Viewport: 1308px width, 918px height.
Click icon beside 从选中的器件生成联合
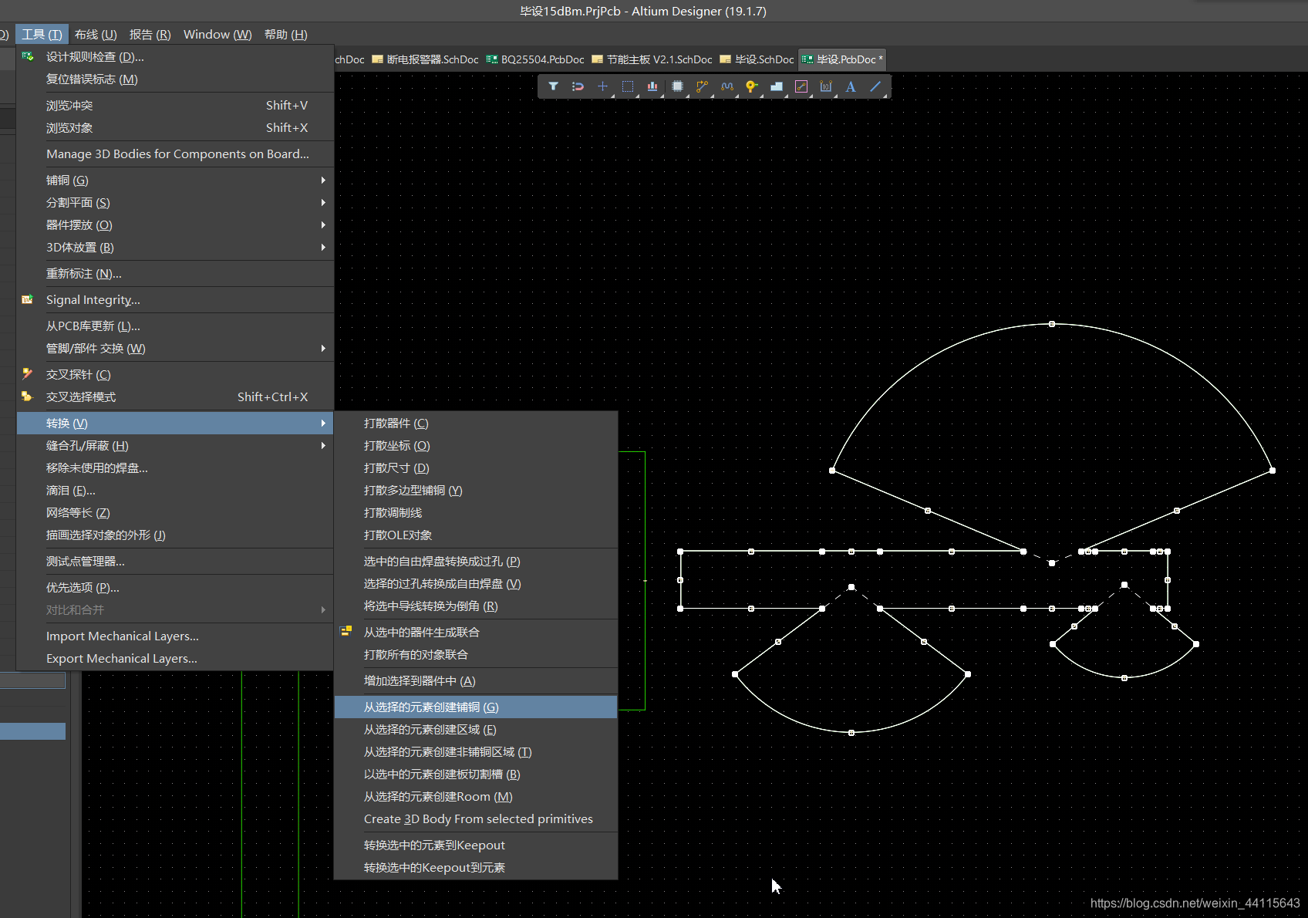tap(346, 632)
